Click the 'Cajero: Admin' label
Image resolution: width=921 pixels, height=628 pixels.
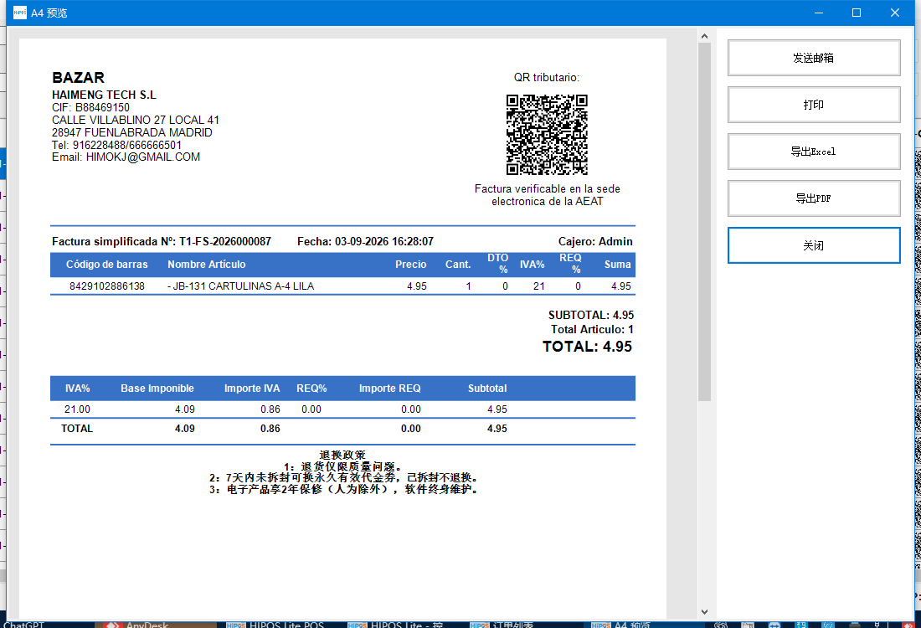[x=595, y=241]
